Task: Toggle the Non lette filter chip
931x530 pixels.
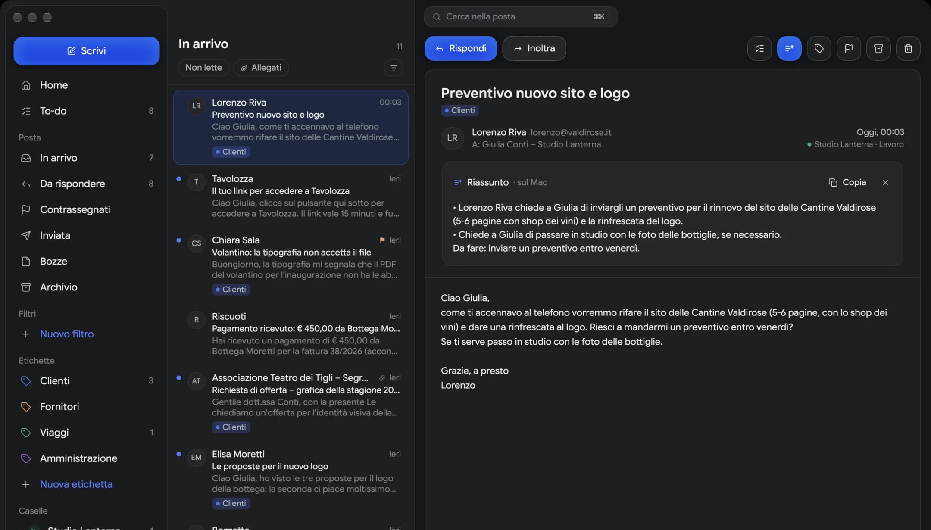Action: (203, 68)
